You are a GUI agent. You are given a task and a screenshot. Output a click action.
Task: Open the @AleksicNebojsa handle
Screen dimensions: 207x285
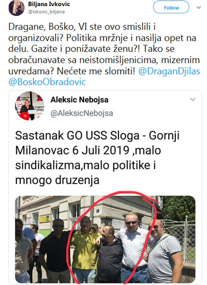point(82,113)
